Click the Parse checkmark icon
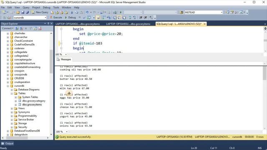Image resolution: width=267 pixels, height=150 pixels. (84, 17)
